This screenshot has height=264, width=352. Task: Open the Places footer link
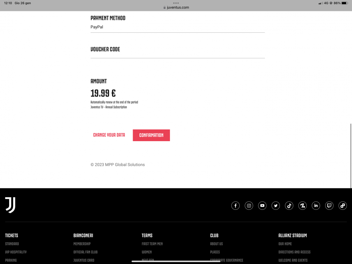215,252
